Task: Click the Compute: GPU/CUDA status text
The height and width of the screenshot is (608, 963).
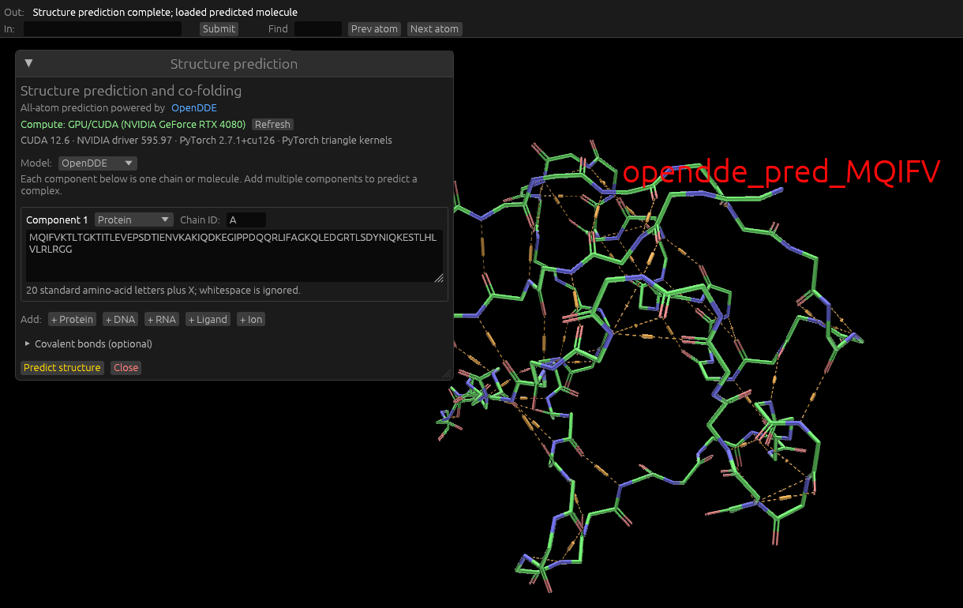Action: (133, 125)
